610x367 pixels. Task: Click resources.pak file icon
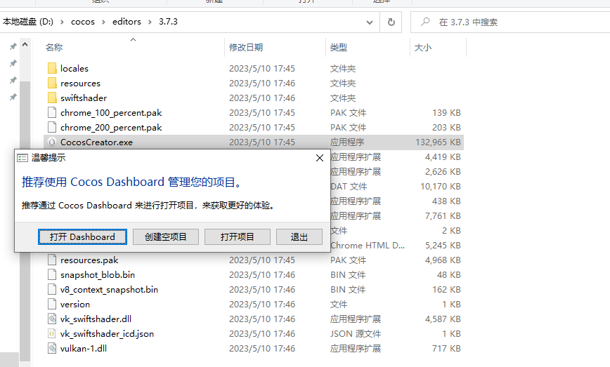[52, 260]
